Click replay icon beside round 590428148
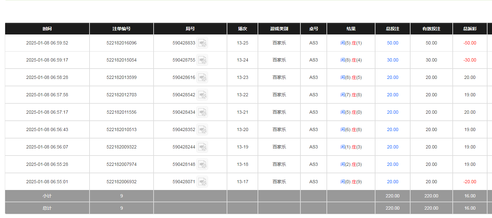The image size is (492, 218). coord(202,164)
